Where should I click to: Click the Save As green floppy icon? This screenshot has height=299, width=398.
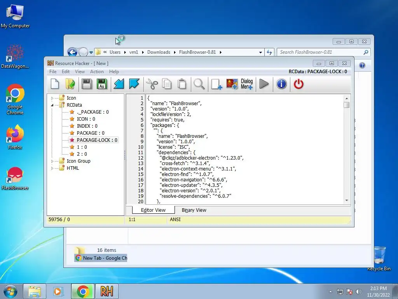[102, 84]
